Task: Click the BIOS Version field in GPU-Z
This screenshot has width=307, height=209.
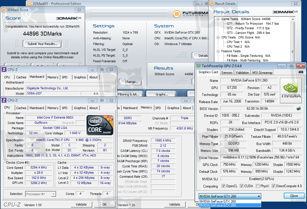Action: pos(257,109)
